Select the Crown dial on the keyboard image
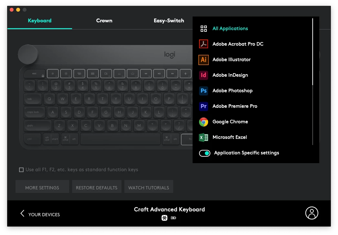This screenshot has width=338, height=235. pyautogui.click(x=28, y=54)
